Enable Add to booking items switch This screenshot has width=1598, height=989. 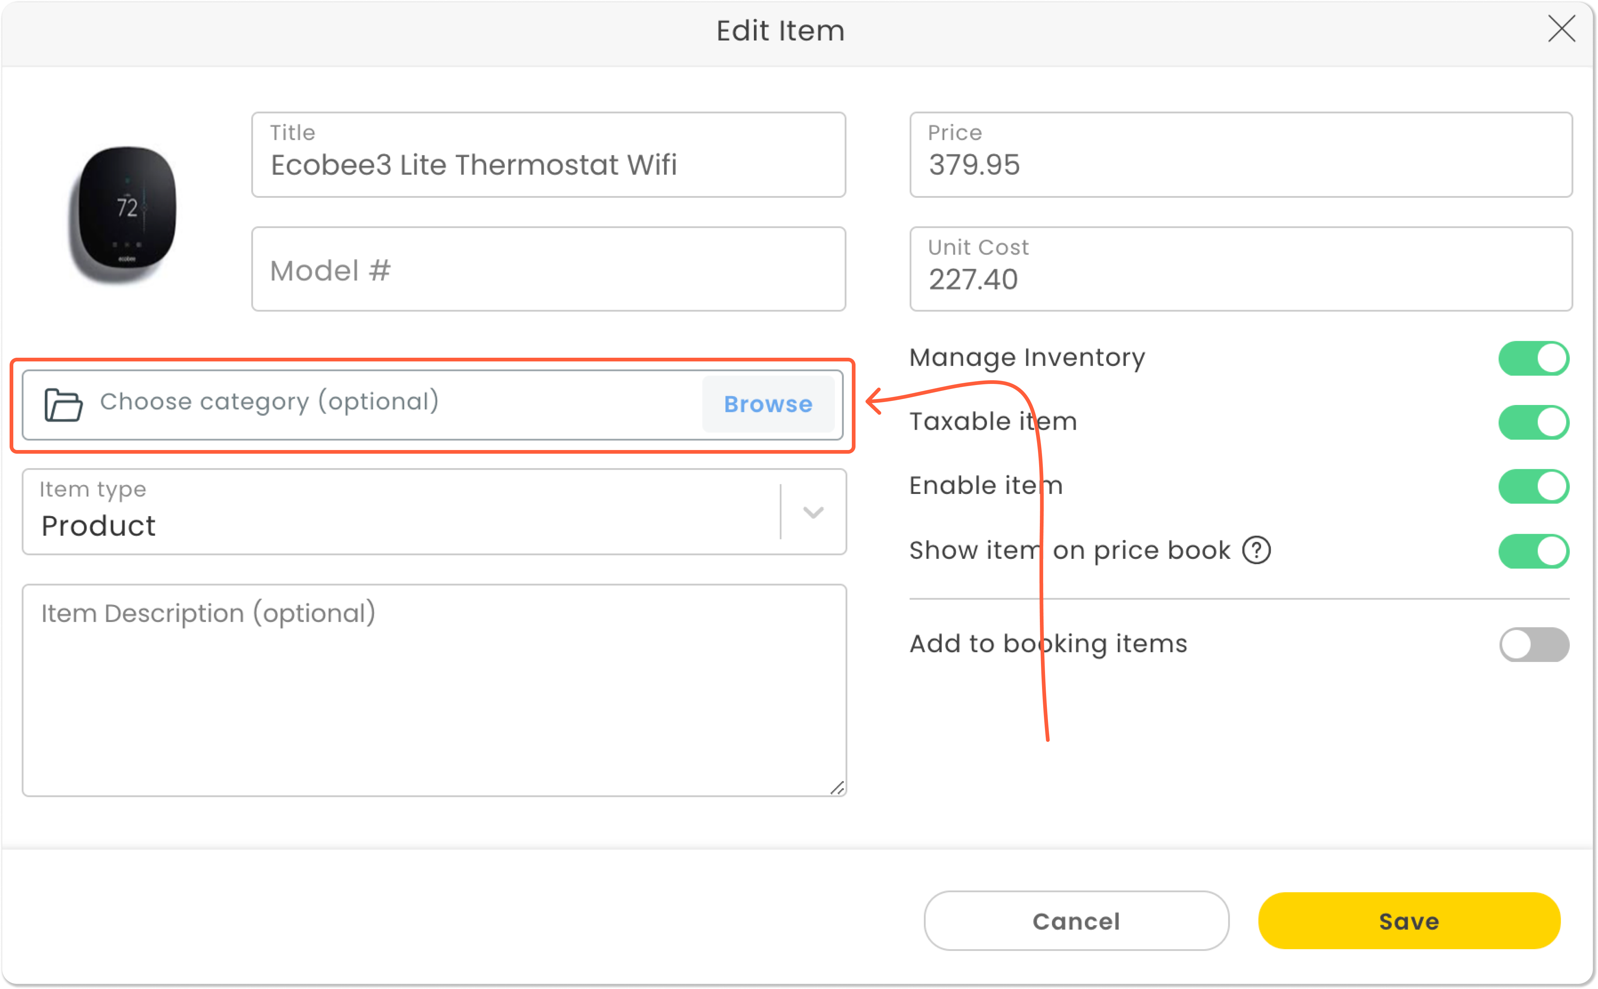pos(1533,644)
